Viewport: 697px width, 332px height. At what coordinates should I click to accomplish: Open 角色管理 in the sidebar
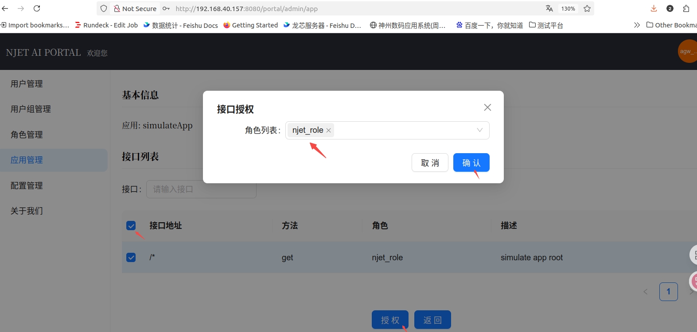click(x=27, y=135)
